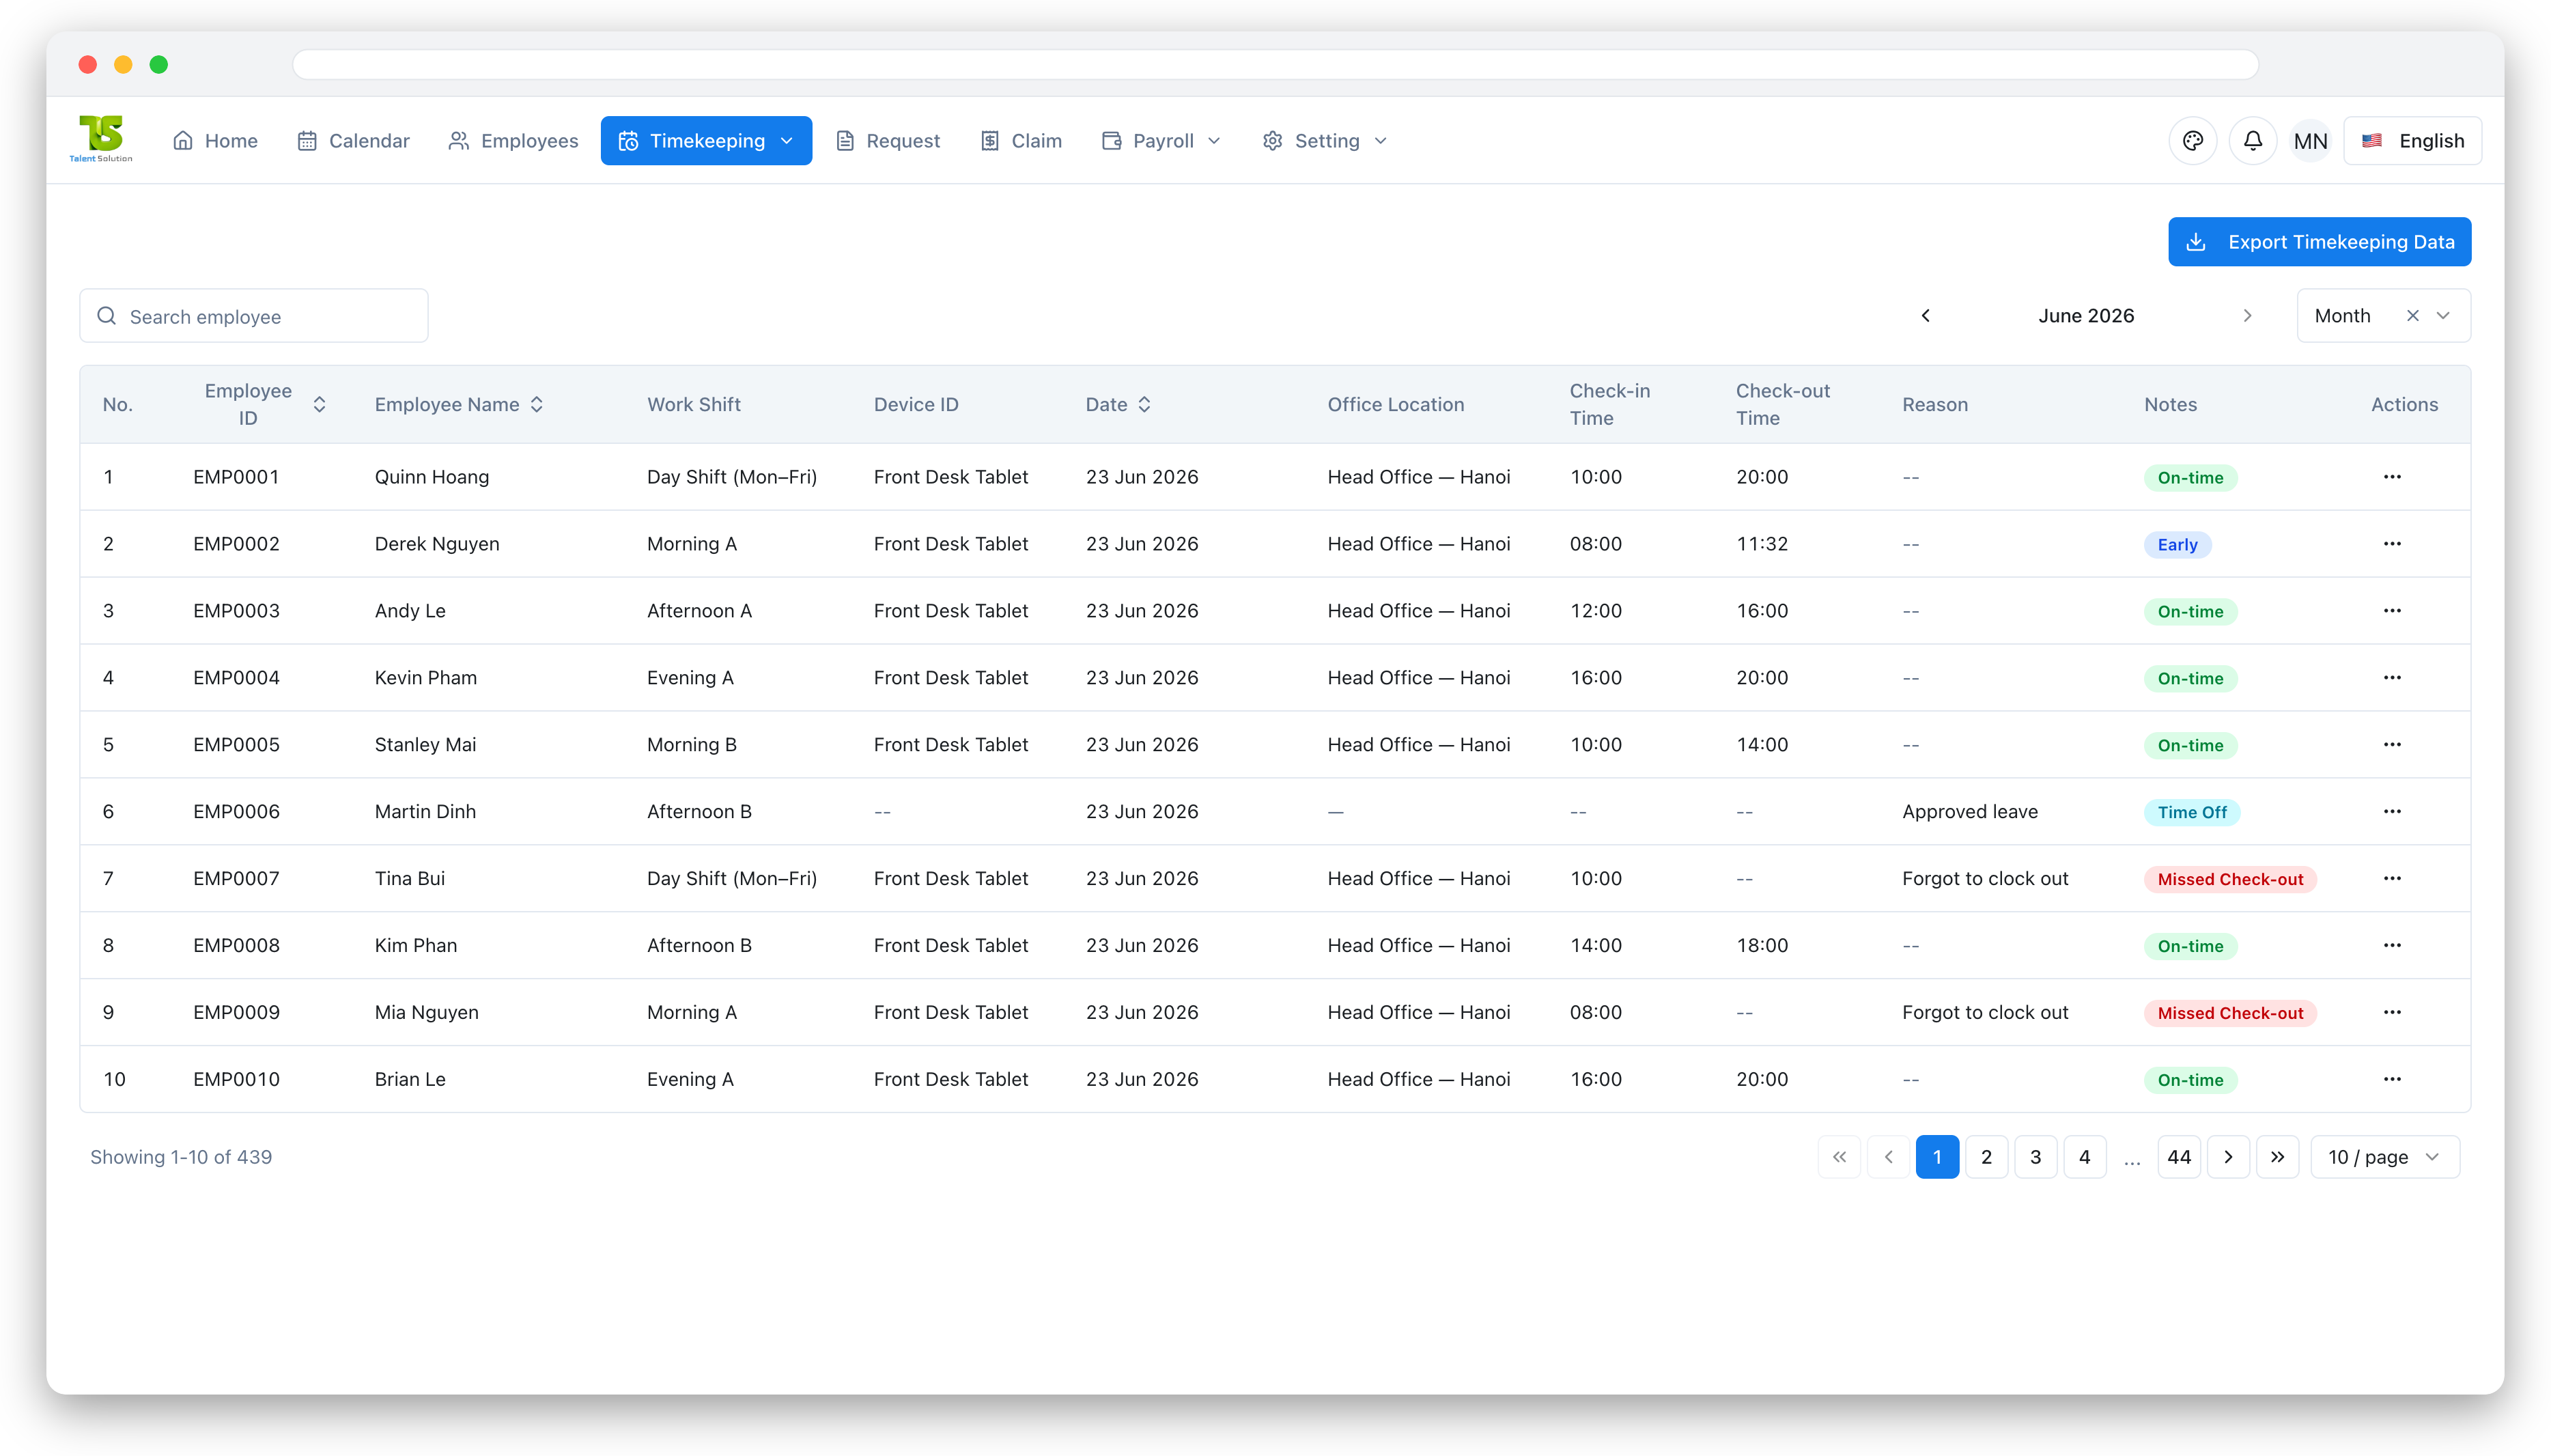The height and width of the screenshot is (1456, 2551).
Task: Click On-time tag for Quinn Hoang
Action: pyautogui.click(x=2190, y=478)
